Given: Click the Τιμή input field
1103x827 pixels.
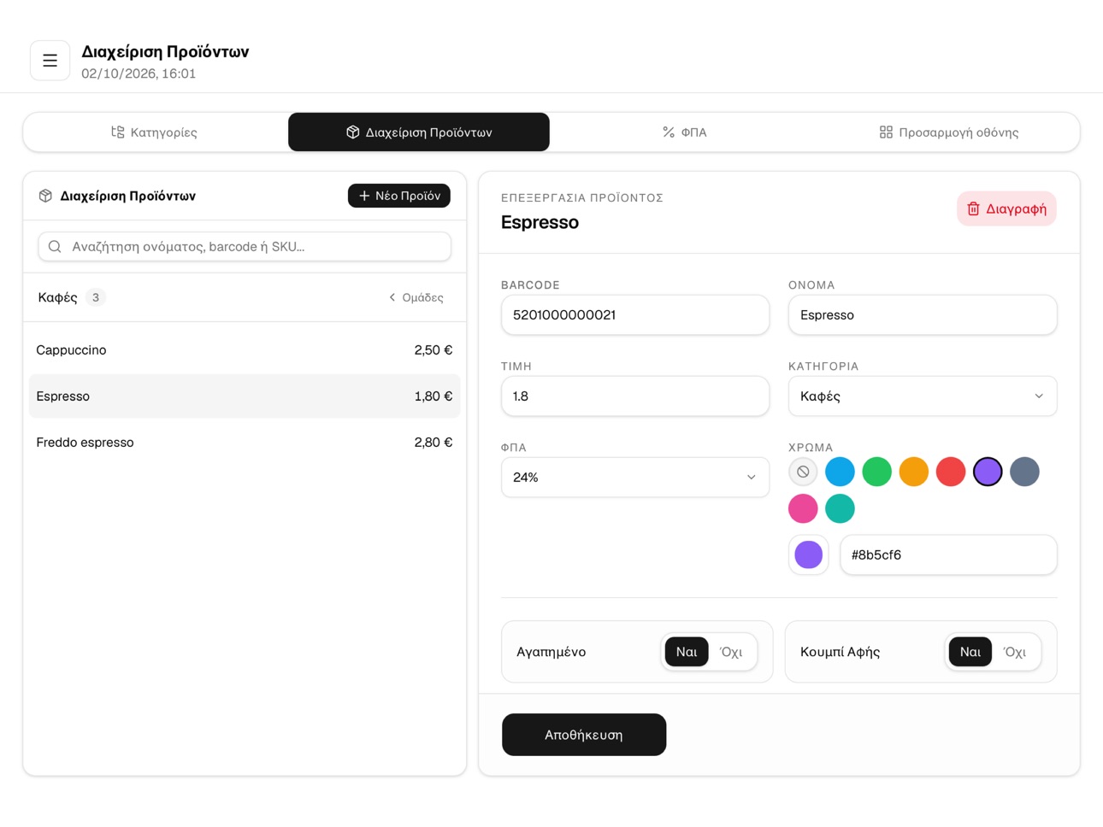Looking at the screenshot, I should [635, 396].
